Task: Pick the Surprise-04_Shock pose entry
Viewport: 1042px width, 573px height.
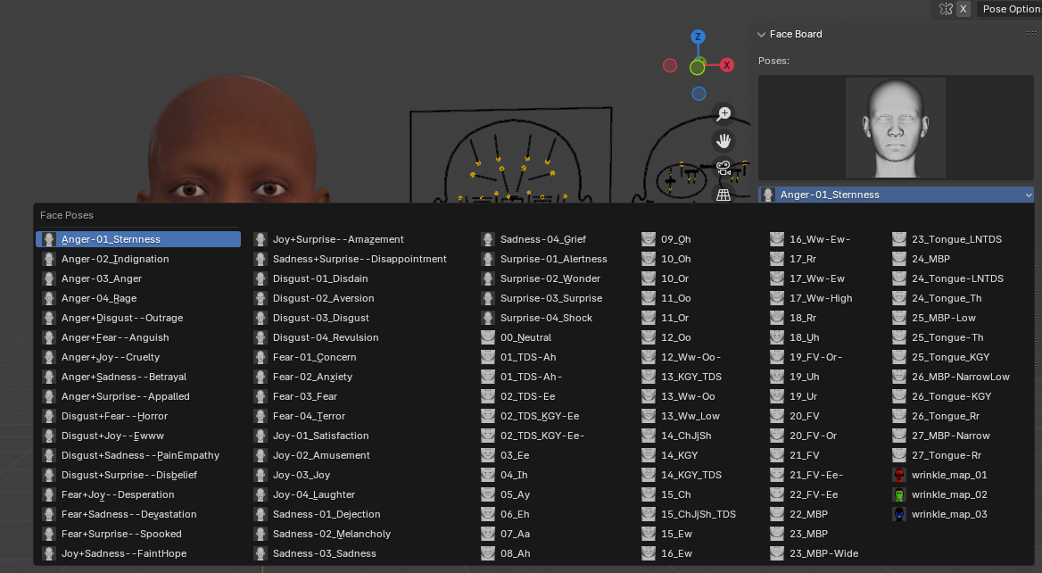Action: coord(545,318)
